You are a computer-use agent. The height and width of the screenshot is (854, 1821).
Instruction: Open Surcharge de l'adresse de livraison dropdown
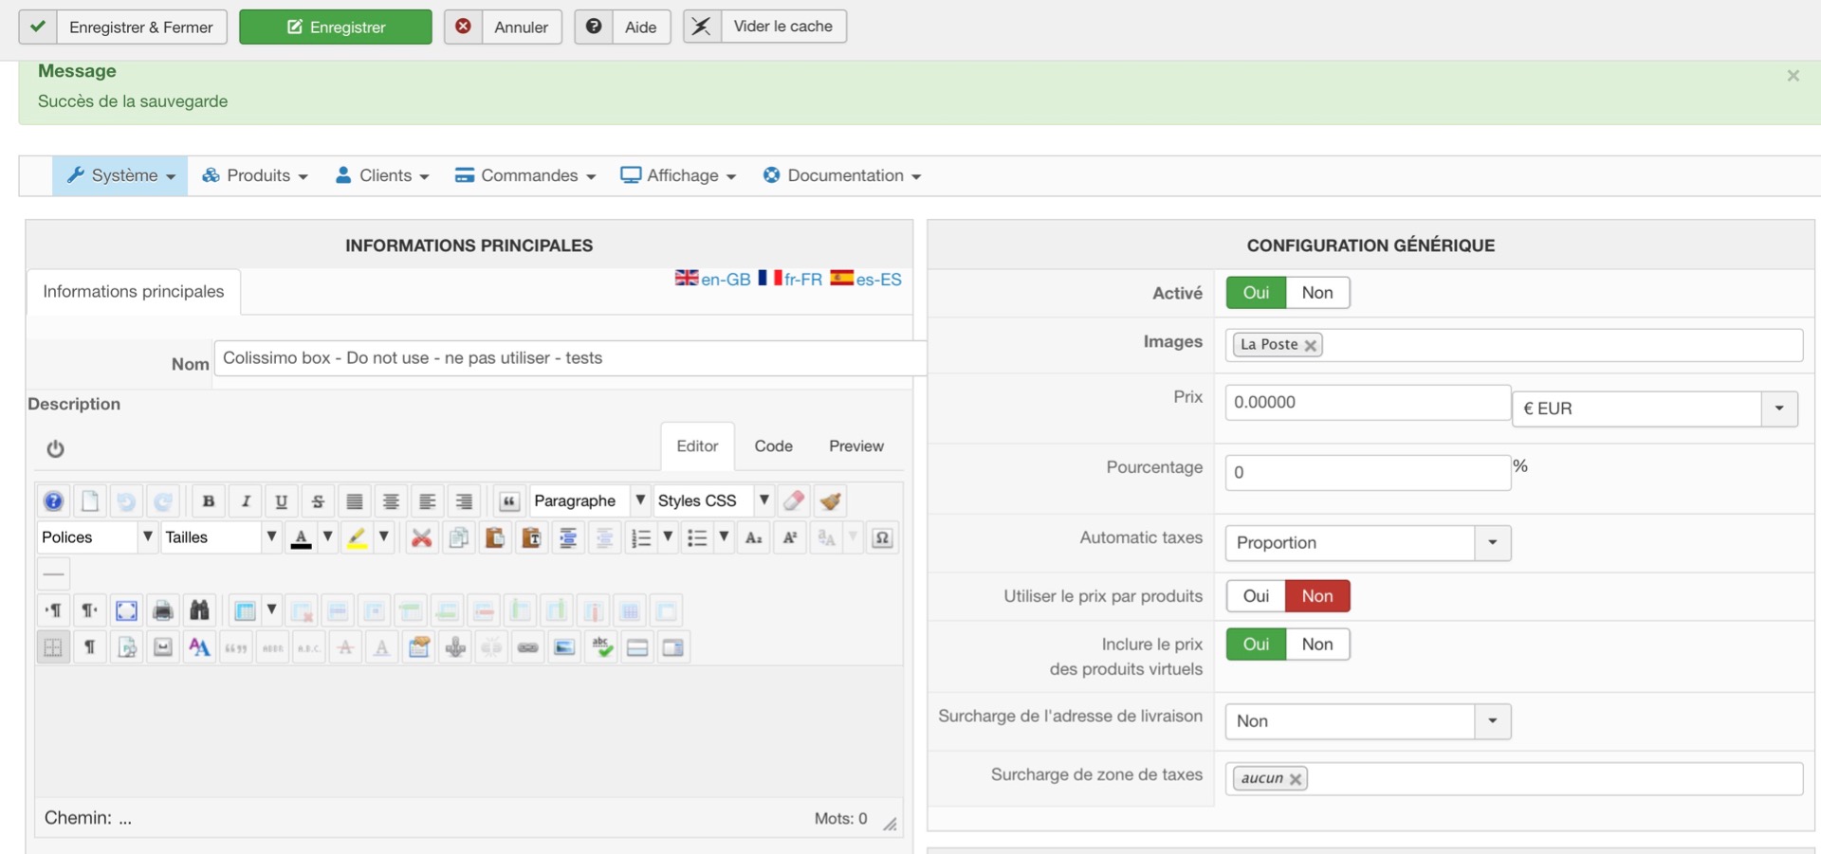pos(1368,721)
